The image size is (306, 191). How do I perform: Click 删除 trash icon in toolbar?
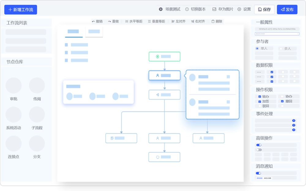[213, 21]
